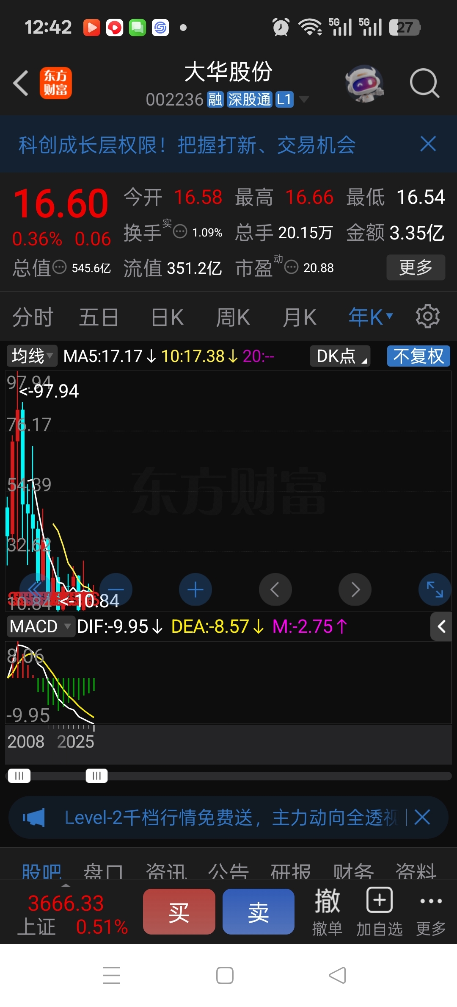Open the 资讯 tab

166,871
